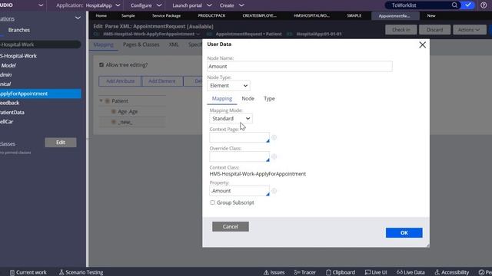Click the ToWorklist search field

tap(419, 5)
